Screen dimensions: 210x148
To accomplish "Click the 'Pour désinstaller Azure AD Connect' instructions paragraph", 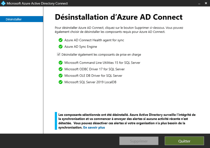I will point(119,30).
